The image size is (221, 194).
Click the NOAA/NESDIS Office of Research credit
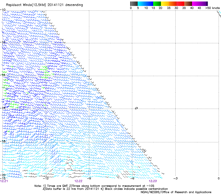(x=176, y=192)
